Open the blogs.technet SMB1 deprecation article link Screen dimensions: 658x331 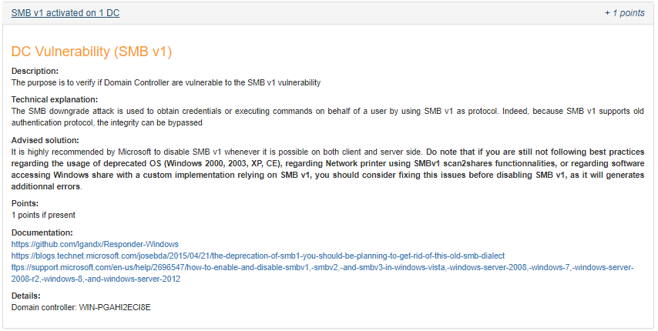click(258, 256)
